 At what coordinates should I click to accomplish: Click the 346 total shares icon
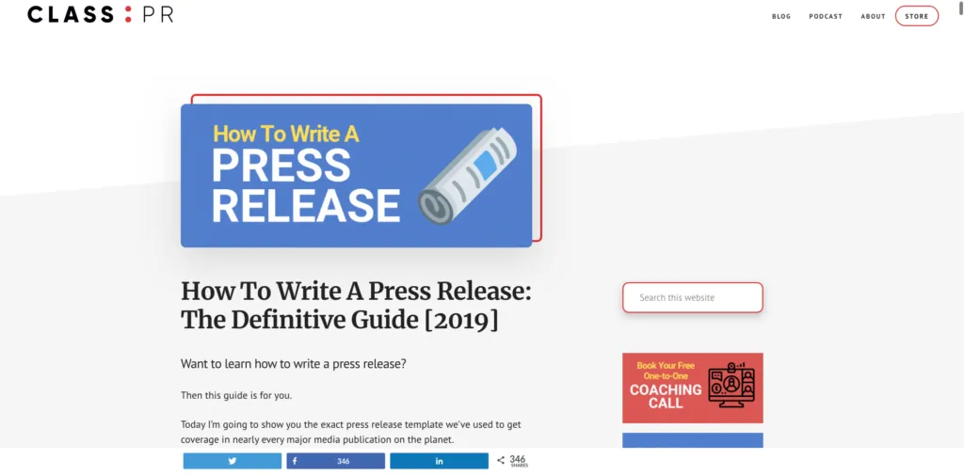click(x=501, y=460)
